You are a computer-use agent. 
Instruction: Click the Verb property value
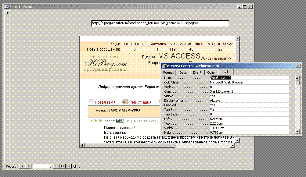point(249,87)
